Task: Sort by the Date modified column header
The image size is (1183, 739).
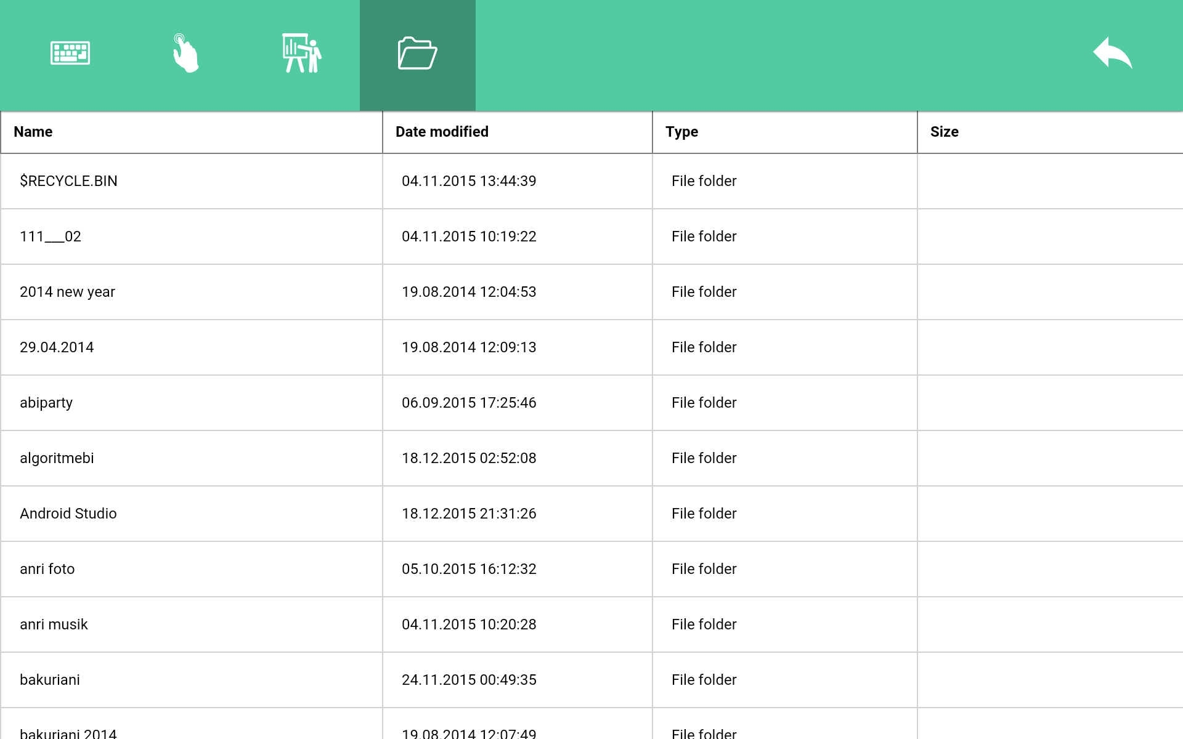Action: click(x=442, y=132)
